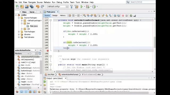
Task: Click the Undo arrow icon
Action: 38,7
